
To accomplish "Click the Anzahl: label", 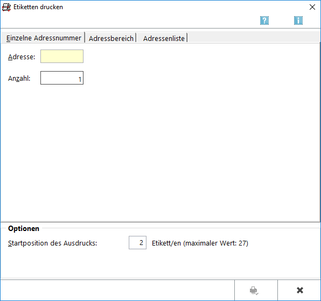I will point(19,79).
